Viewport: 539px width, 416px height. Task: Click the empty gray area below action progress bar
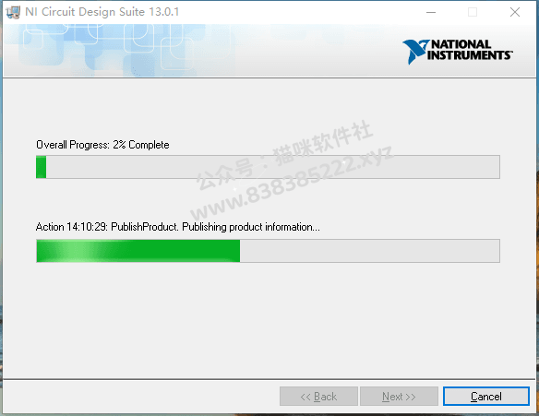(269, 319)
